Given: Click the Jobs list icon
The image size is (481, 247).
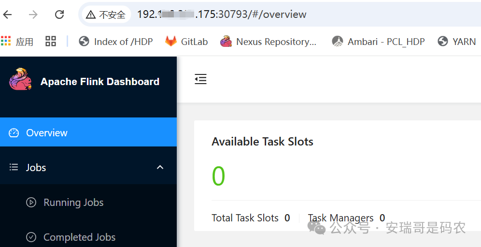Looking at the screenshot, I should (14, 167).
